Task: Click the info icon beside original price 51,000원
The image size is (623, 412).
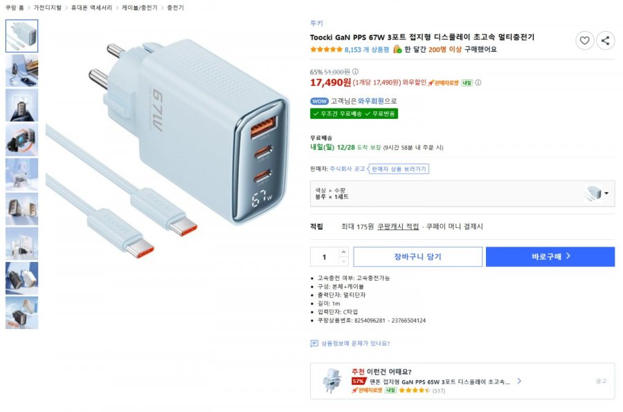Action: [355, 71]
